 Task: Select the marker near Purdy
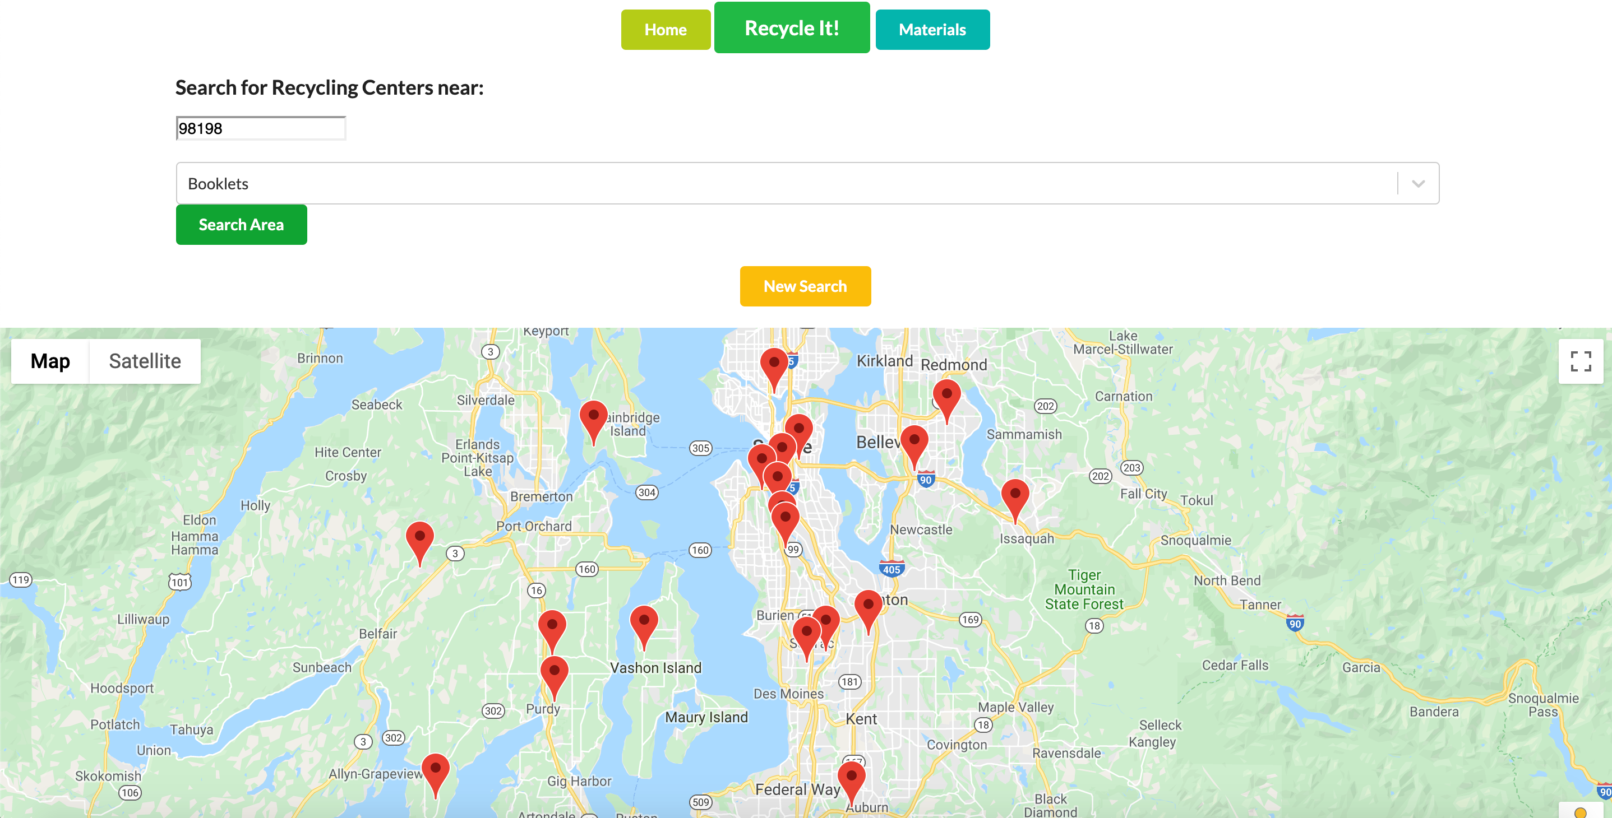[553, 671]
